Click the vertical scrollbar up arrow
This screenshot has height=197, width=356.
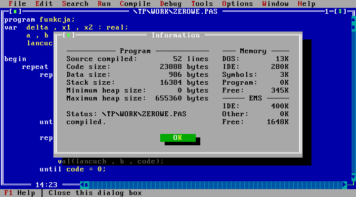(352, 20)
